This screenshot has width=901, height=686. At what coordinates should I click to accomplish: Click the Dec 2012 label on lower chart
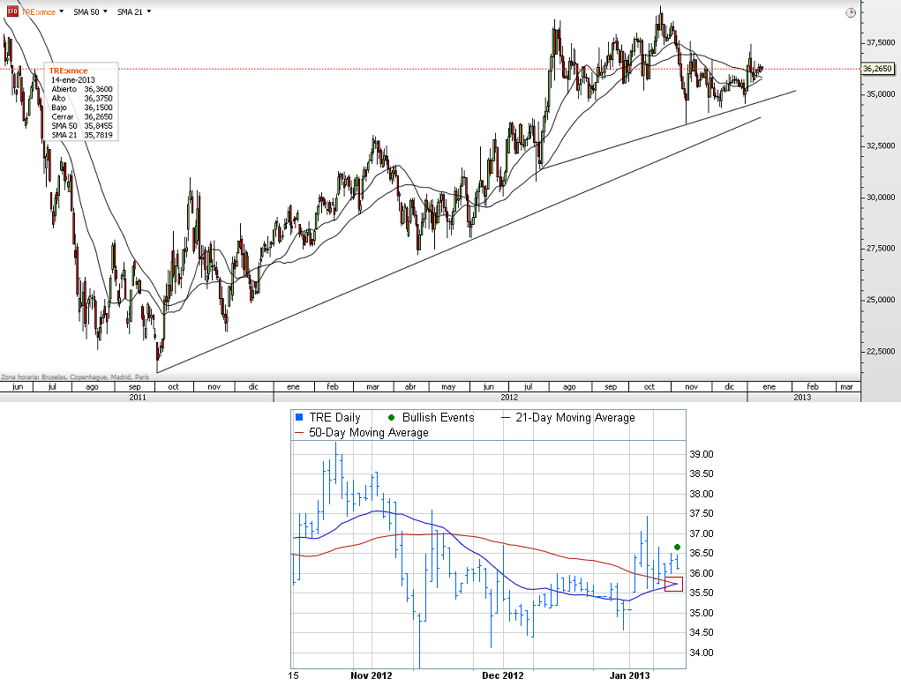pos(503,675)
